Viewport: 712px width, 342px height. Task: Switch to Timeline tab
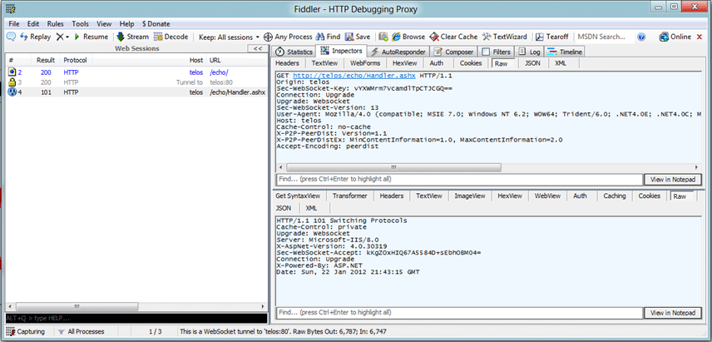[x=565, y=52]
